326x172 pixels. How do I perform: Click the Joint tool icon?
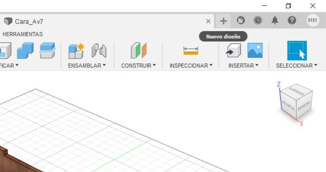pyautogui.click(x=99, y=50)
